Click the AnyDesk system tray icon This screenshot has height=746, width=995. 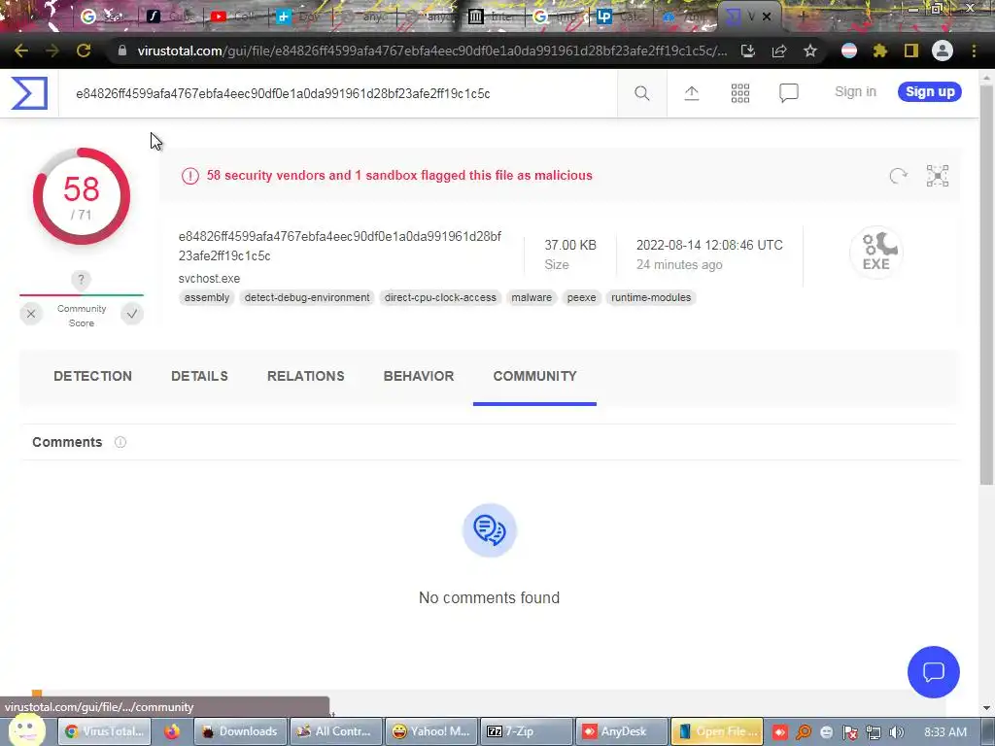click(779, 732)
